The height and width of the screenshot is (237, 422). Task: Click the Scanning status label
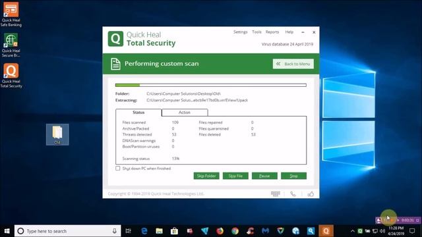pyautogui.click(x=136, y=159)
